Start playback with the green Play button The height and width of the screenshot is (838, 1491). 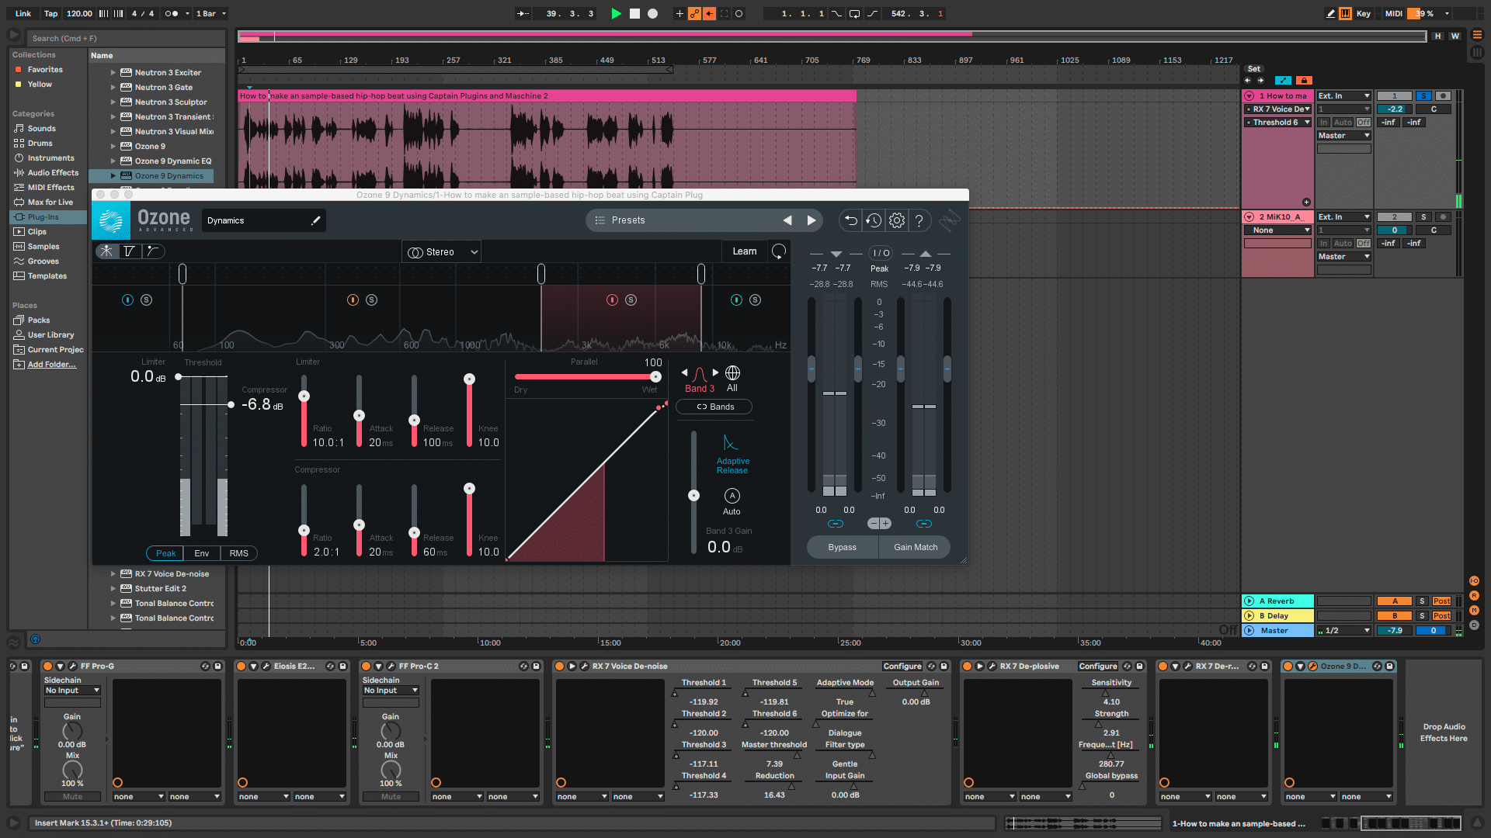point(616,13)
